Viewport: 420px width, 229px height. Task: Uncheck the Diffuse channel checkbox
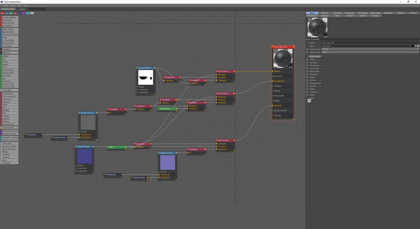[x=323, y=59]
